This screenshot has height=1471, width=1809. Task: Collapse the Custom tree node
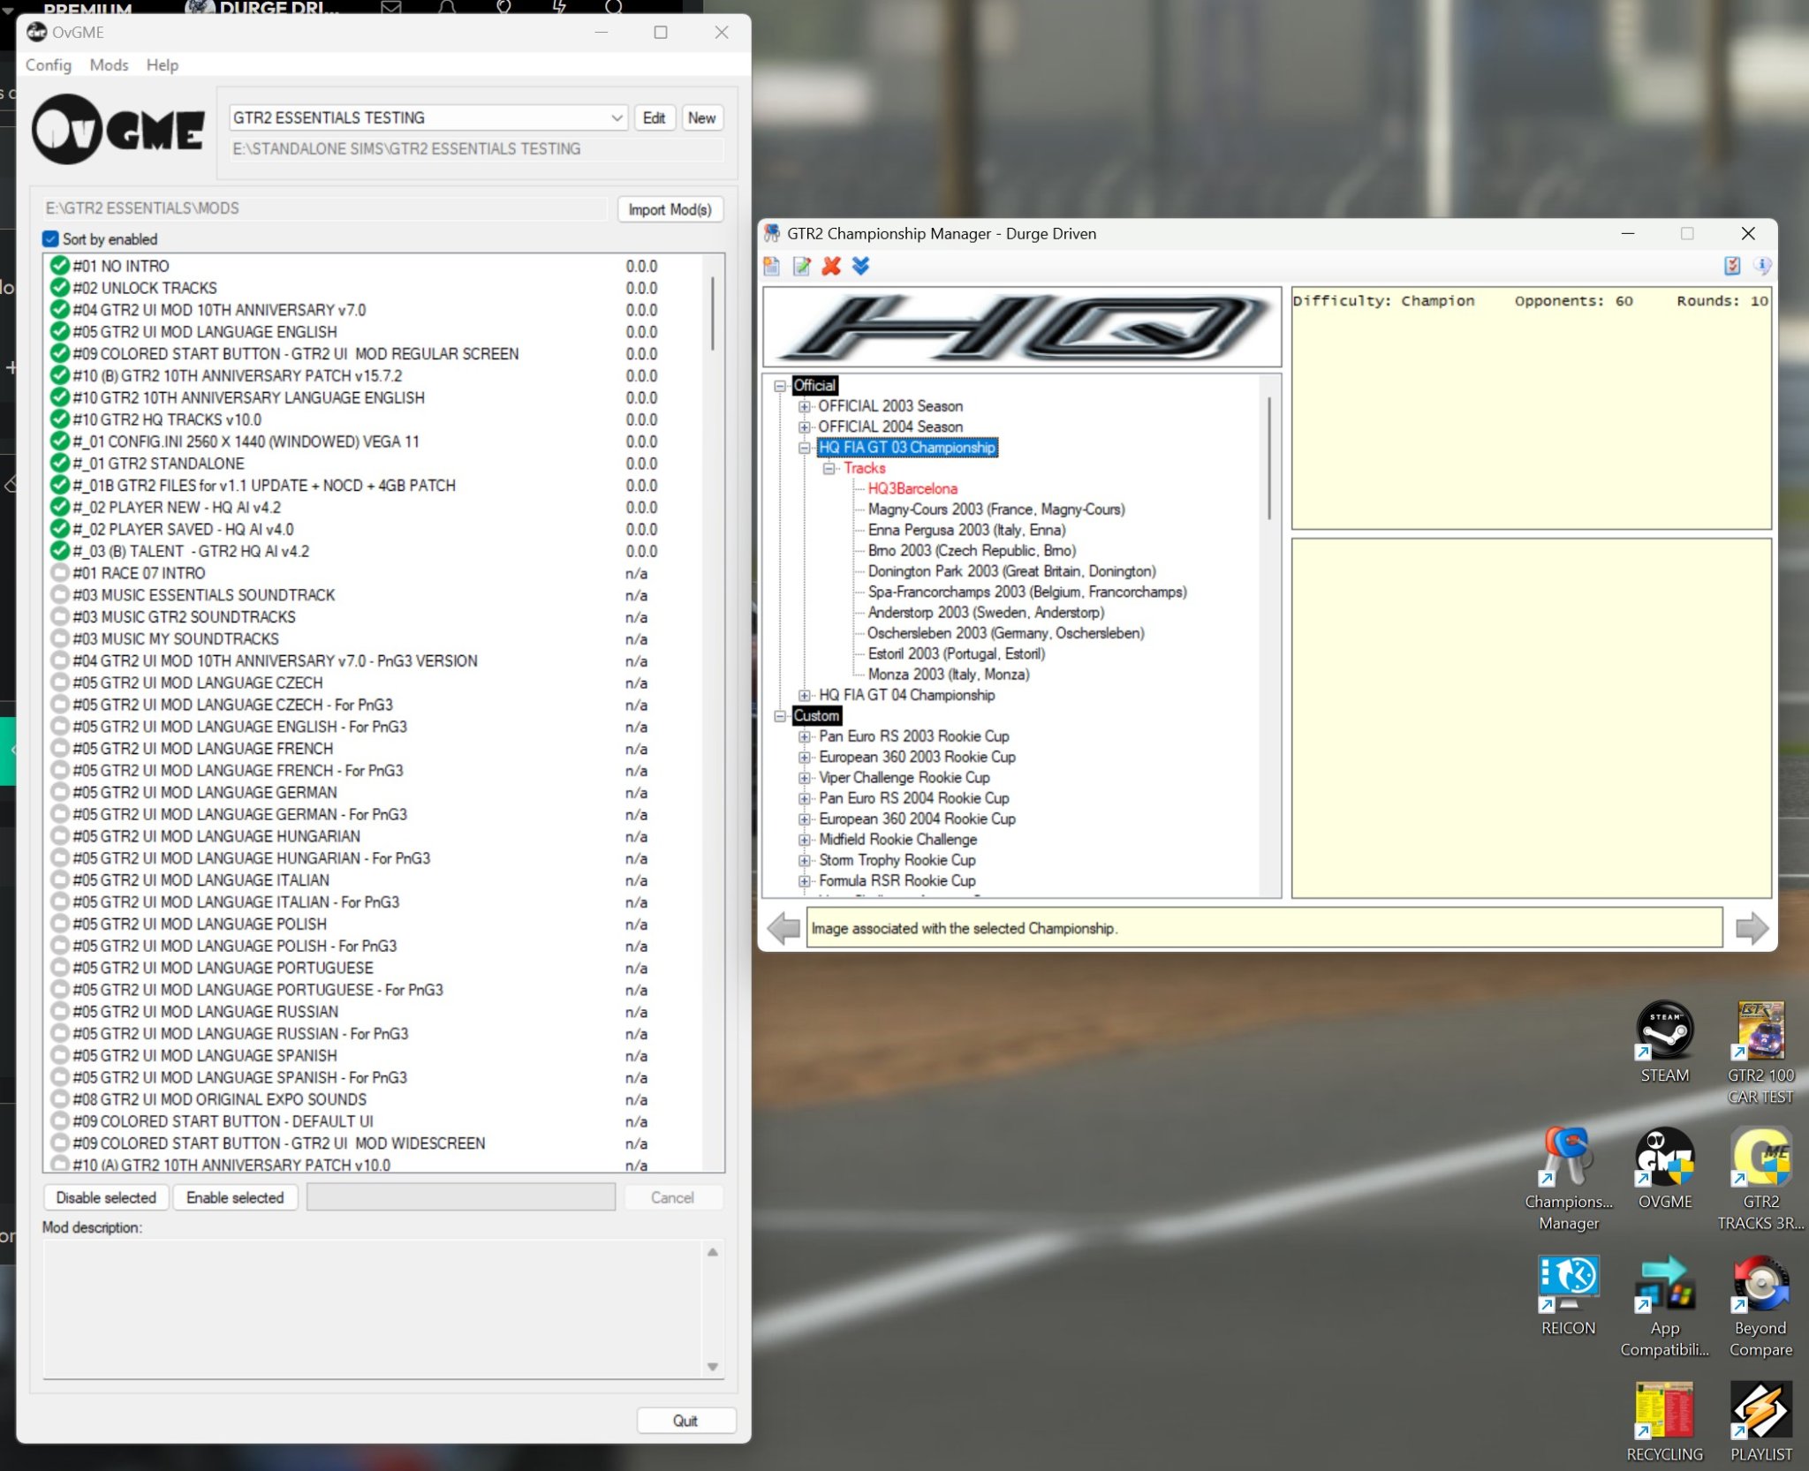[x=780, y=716]
